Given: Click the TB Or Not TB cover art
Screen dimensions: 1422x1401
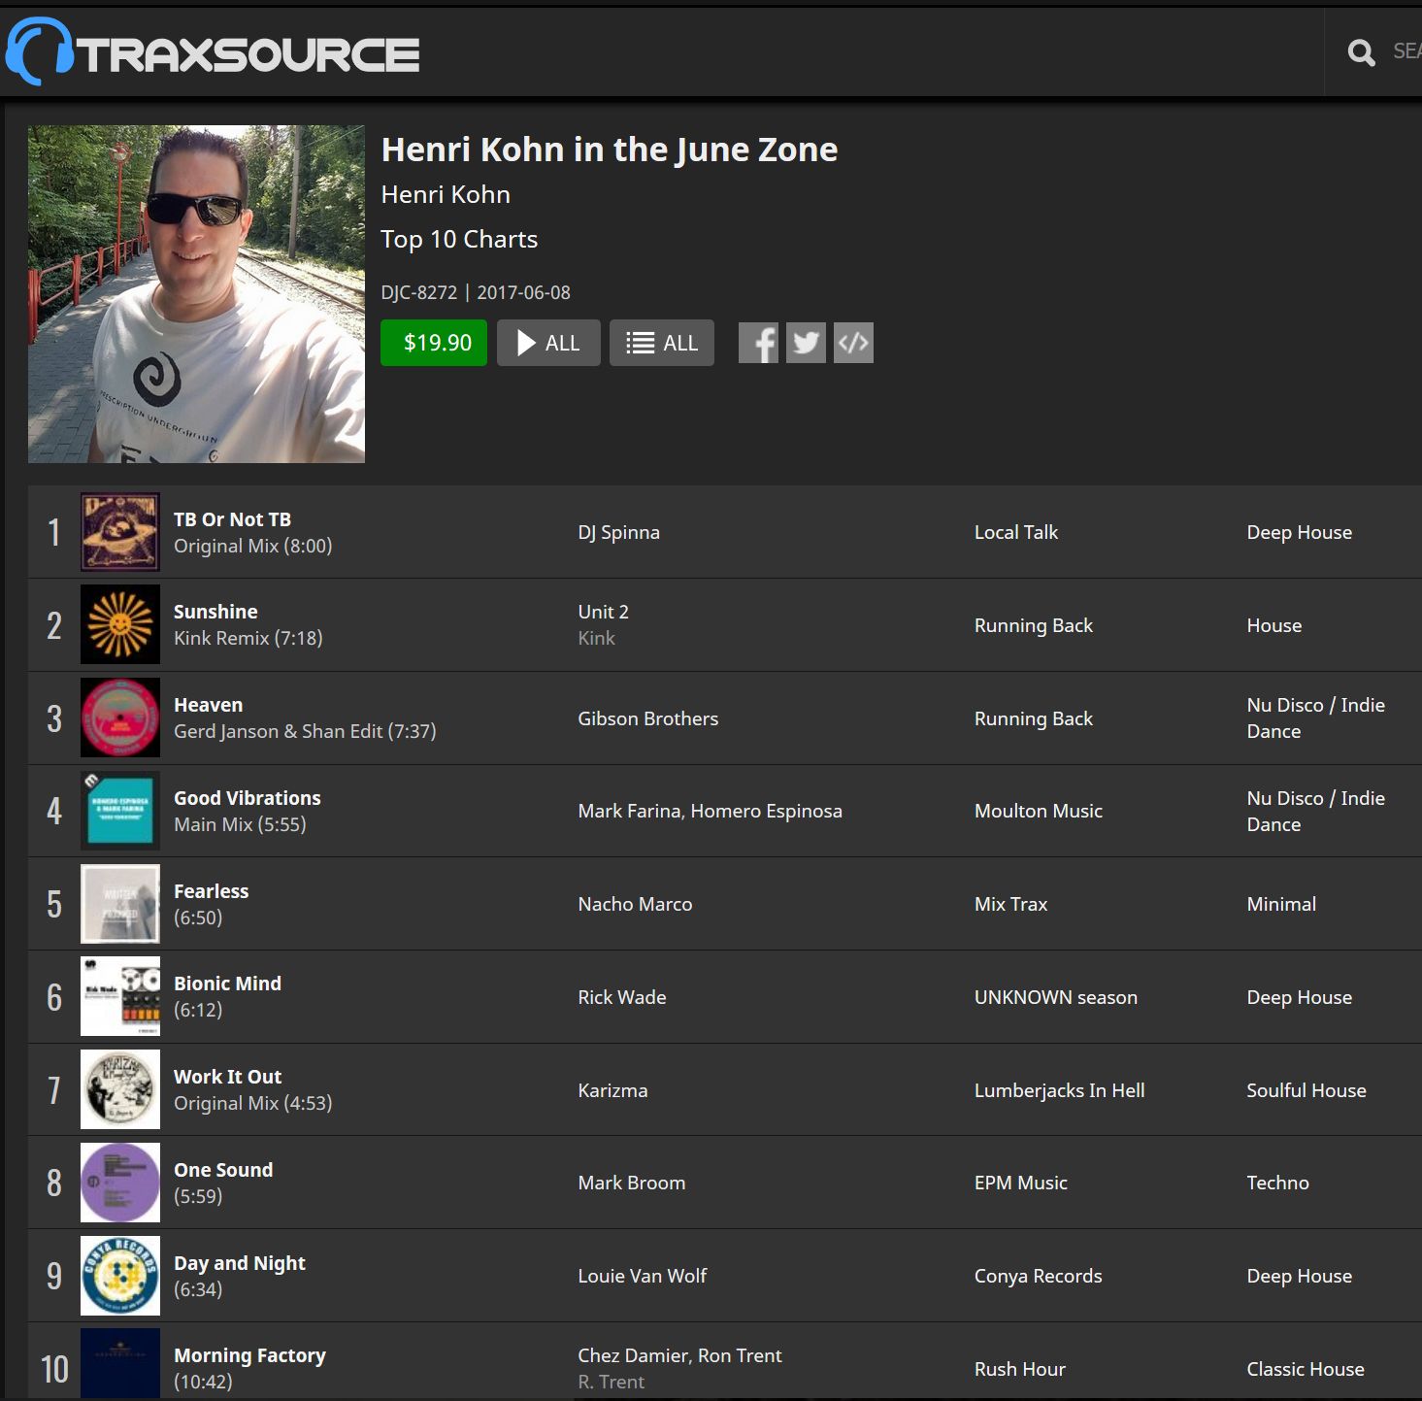Looking at the screenshot, I should (120, 532).
